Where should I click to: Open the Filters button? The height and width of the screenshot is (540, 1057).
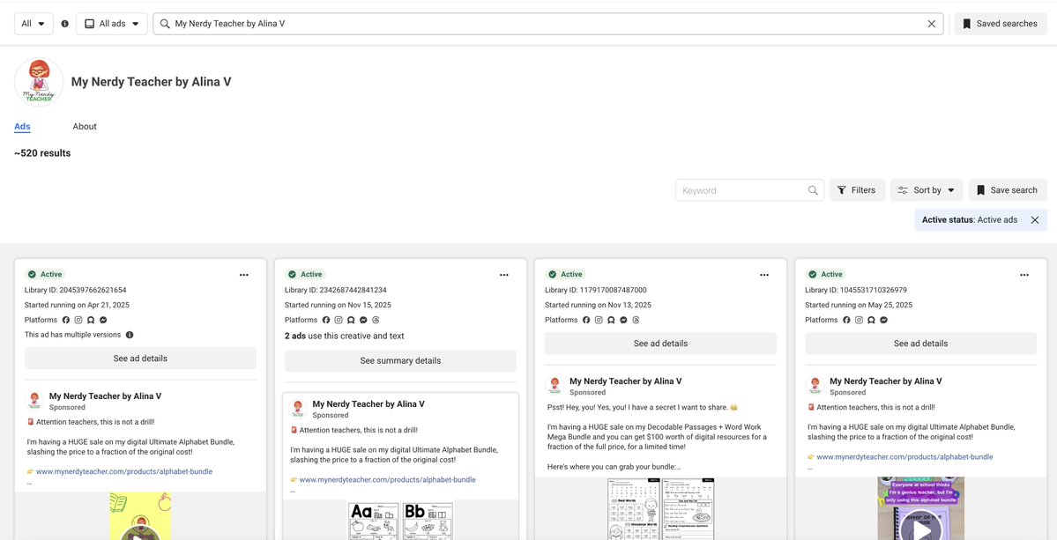[857, 190]
